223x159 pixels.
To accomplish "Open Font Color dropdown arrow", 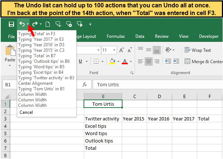I will 131,61.
